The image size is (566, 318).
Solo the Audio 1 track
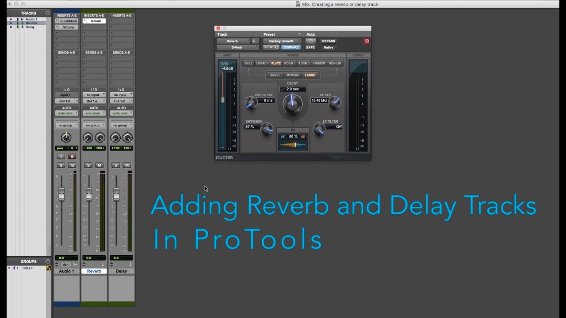(x=61, y=165)
